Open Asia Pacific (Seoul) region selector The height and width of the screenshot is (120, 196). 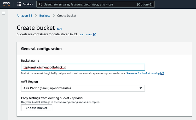coord(83,88)
